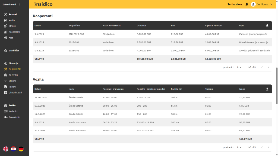This screenshot has height=156, width=278.
Task: Click the page vertical scrollbar
Action: (277, 85)
